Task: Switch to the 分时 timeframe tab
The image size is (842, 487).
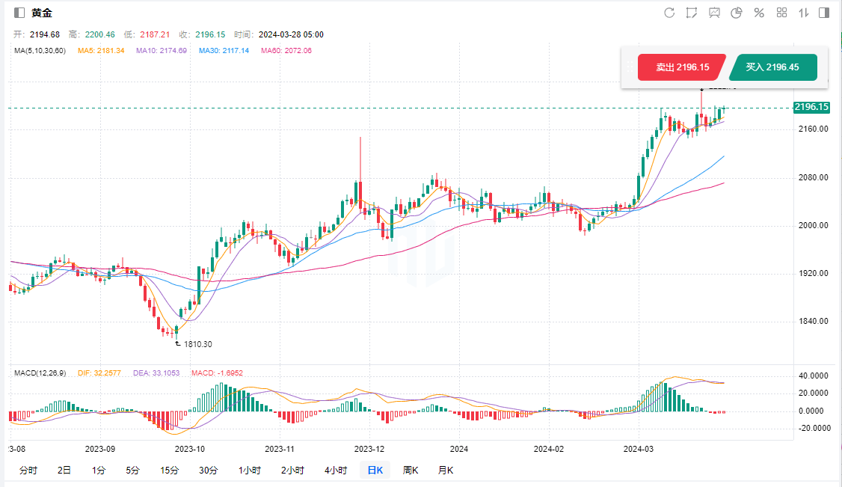Action: pos(28,471)
